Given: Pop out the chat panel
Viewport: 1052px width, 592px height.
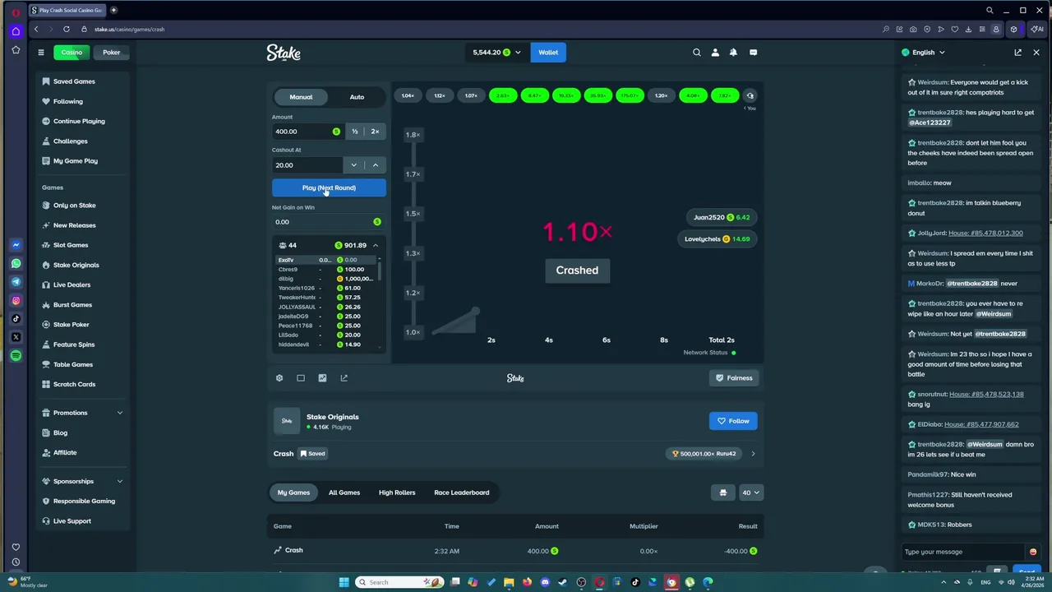Looking at the screenshot, I should click(x=1017, y=53).
